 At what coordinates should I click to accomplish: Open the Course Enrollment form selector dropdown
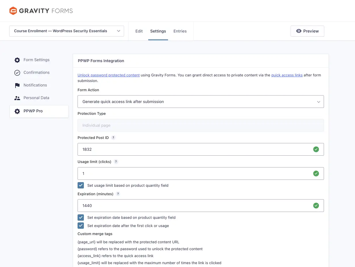(67, 31)
